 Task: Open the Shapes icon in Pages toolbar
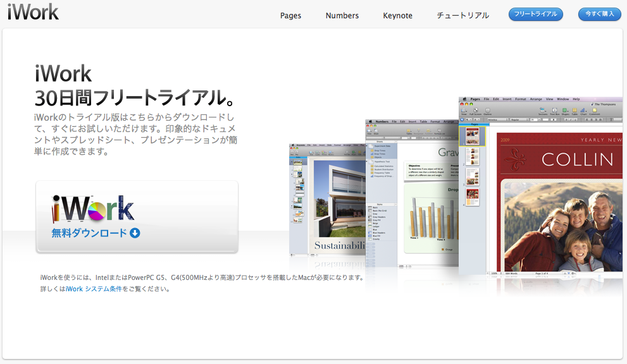click(564, 111)
